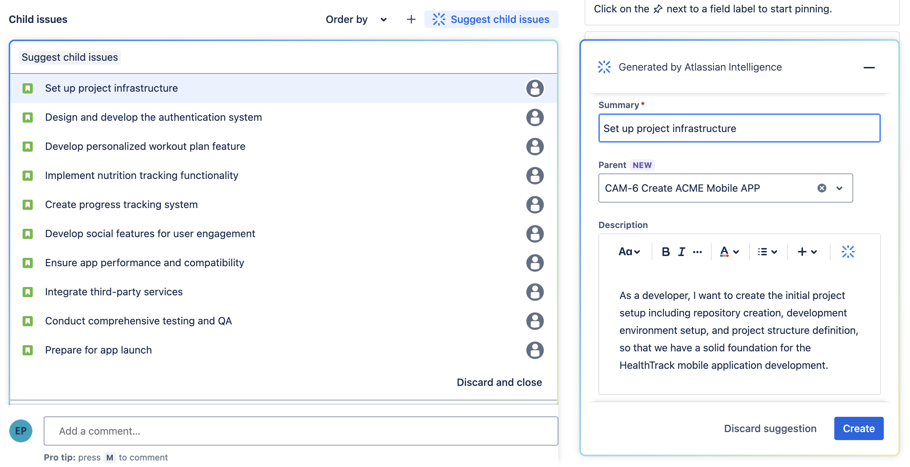Select Develop personalized workout plan feature suggestion

coord(284,147)
